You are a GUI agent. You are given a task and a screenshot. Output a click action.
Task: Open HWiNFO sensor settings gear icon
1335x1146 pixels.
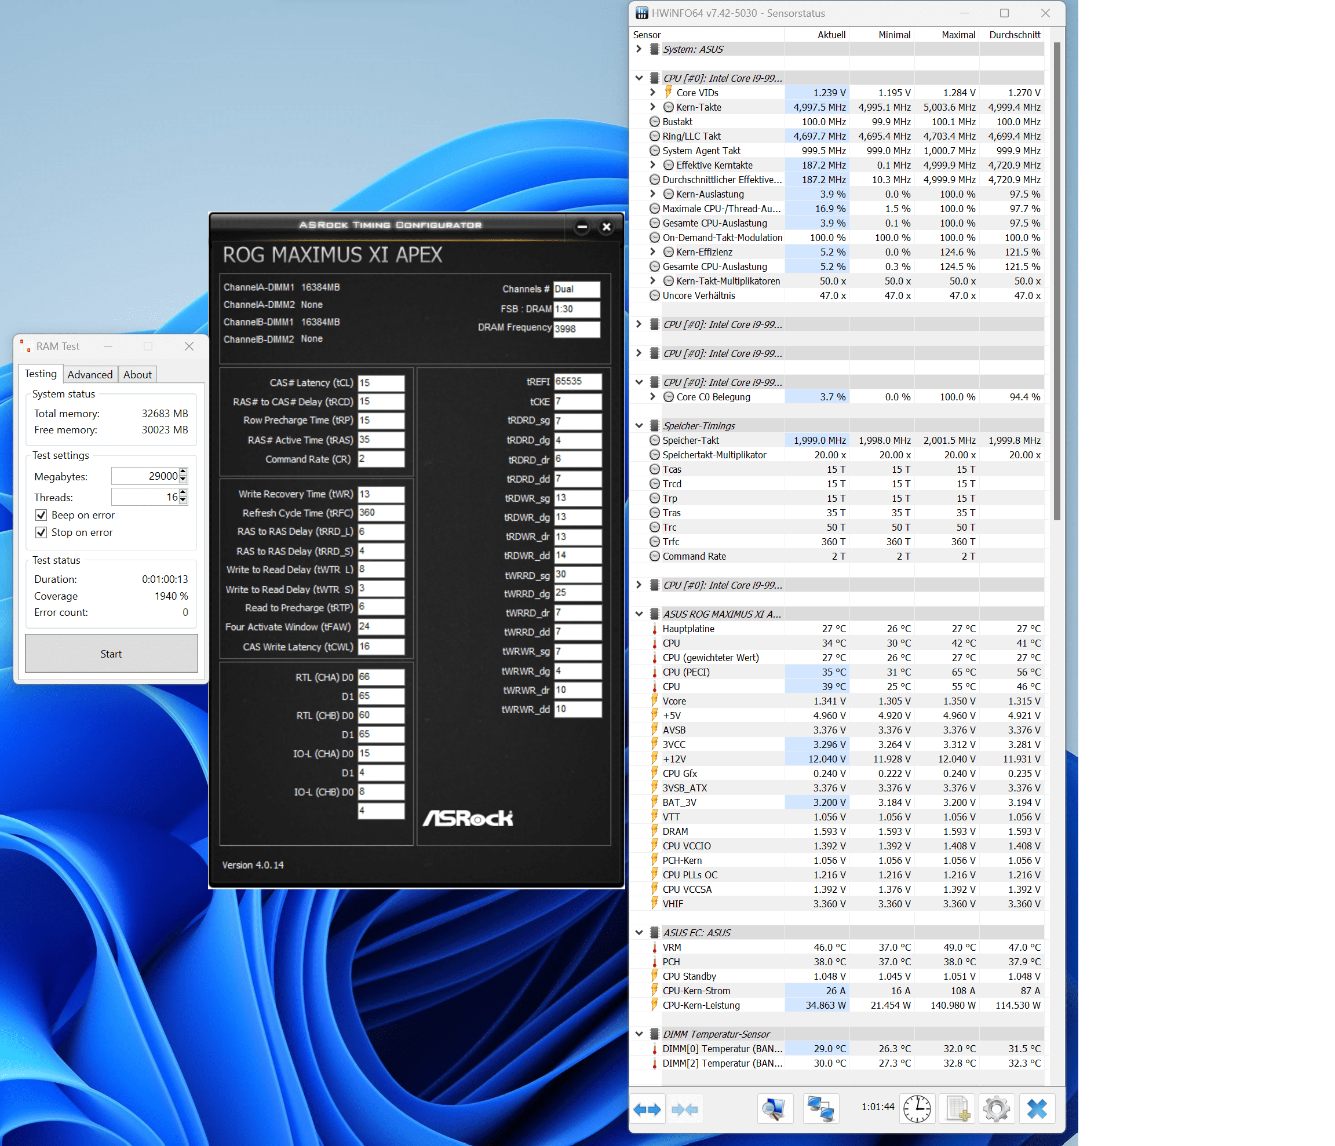[996, 1109]
